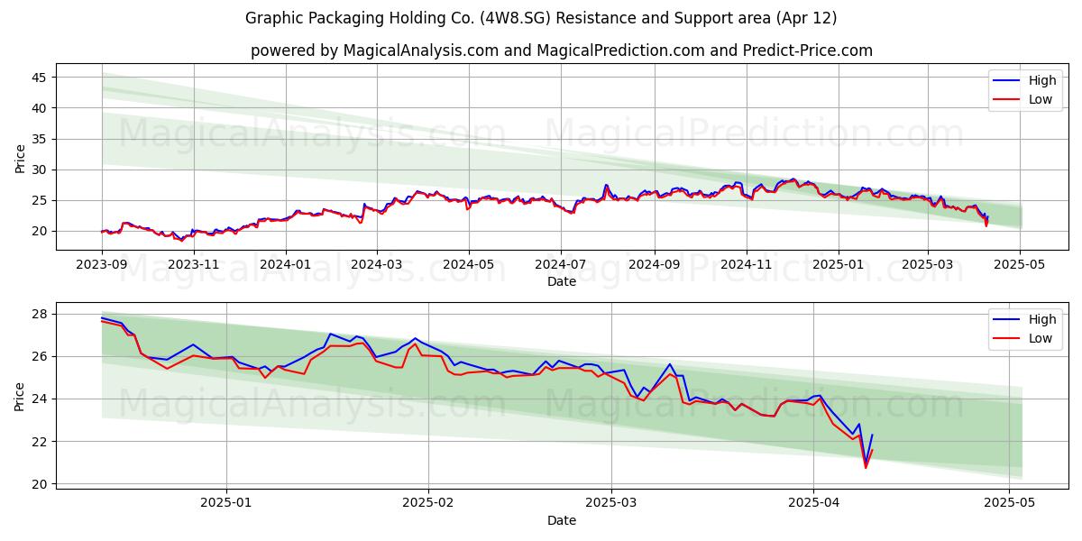
Task: Click top chart x-axis label 2025-05
Action: coord(1020,264)
